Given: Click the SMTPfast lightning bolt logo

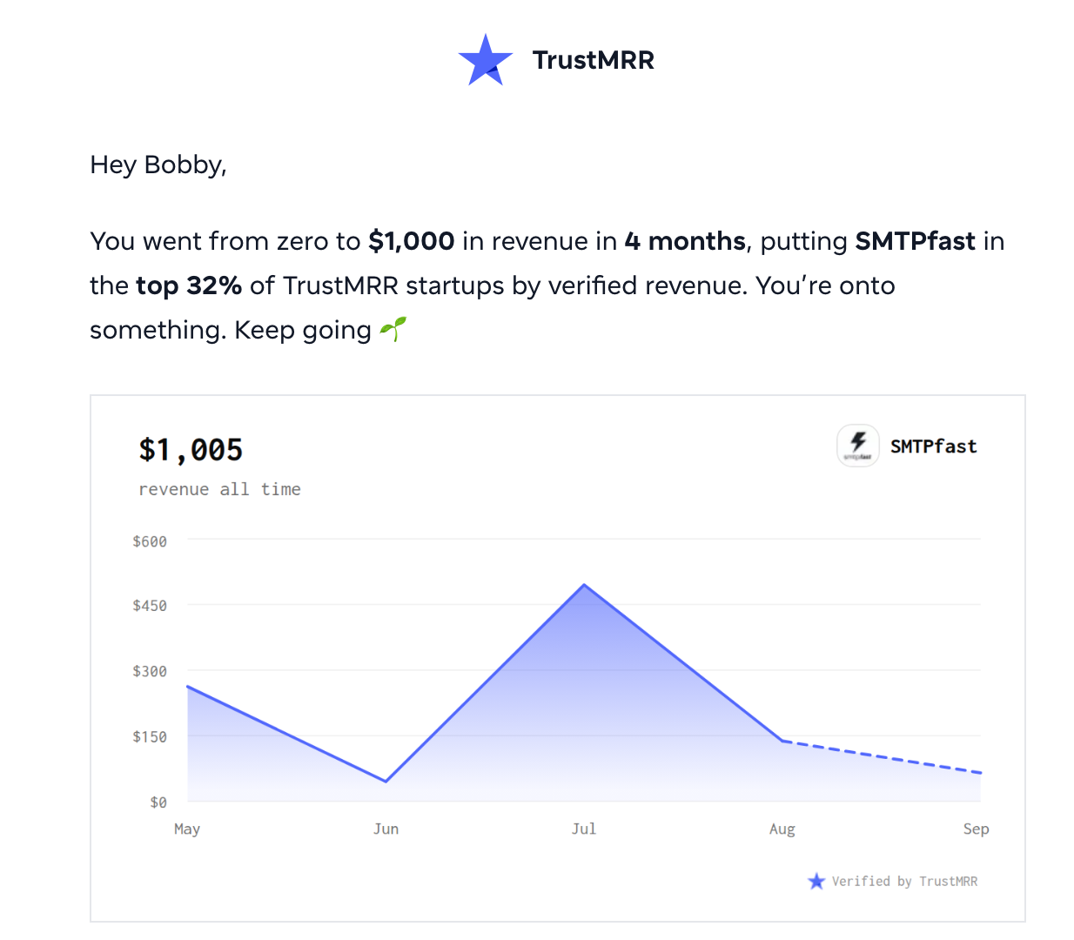Looking at the screenshot, I should [x=858, y=446].
